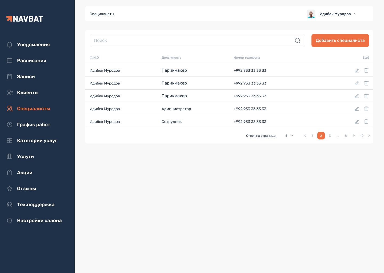384x273 pixels.
Task: Select the График работ clock icon
Action: 10,125
